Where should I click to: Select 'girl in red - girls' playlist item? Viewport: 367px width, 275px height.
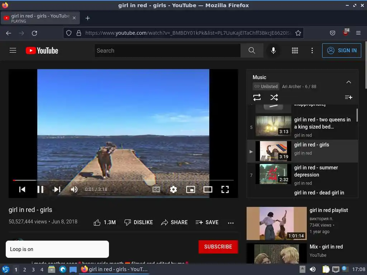click(302, 151)
